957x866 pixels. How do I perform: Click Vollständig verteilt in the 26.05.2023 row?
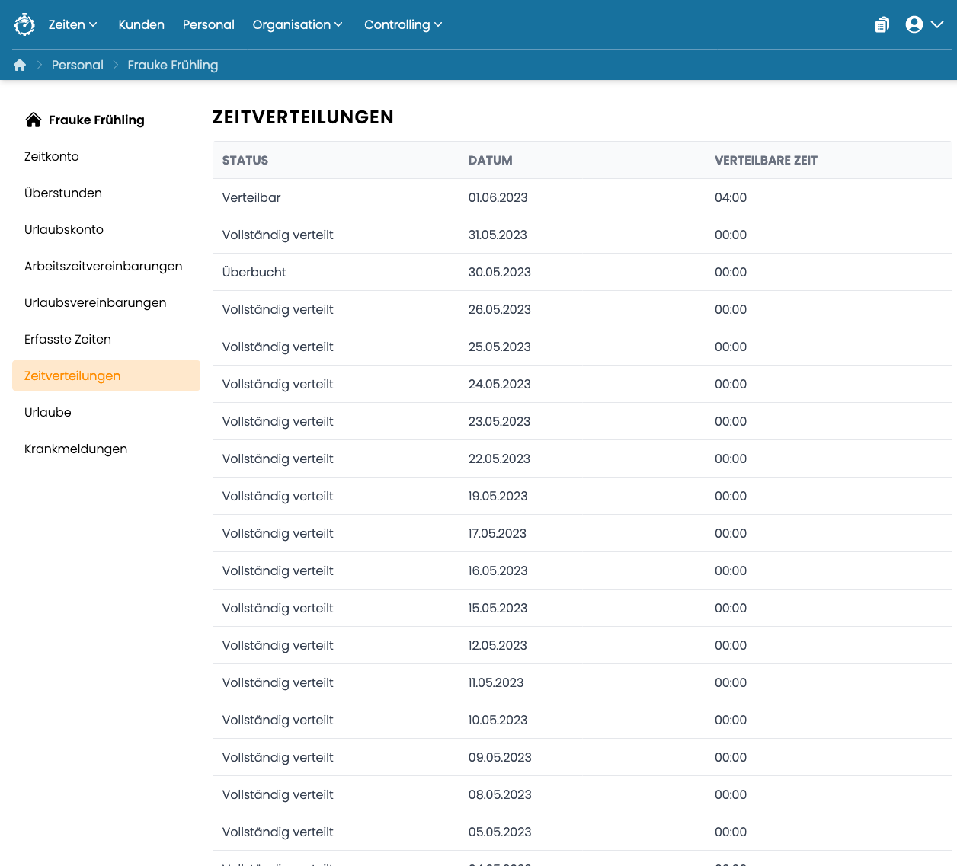click(x=278, y=309)
